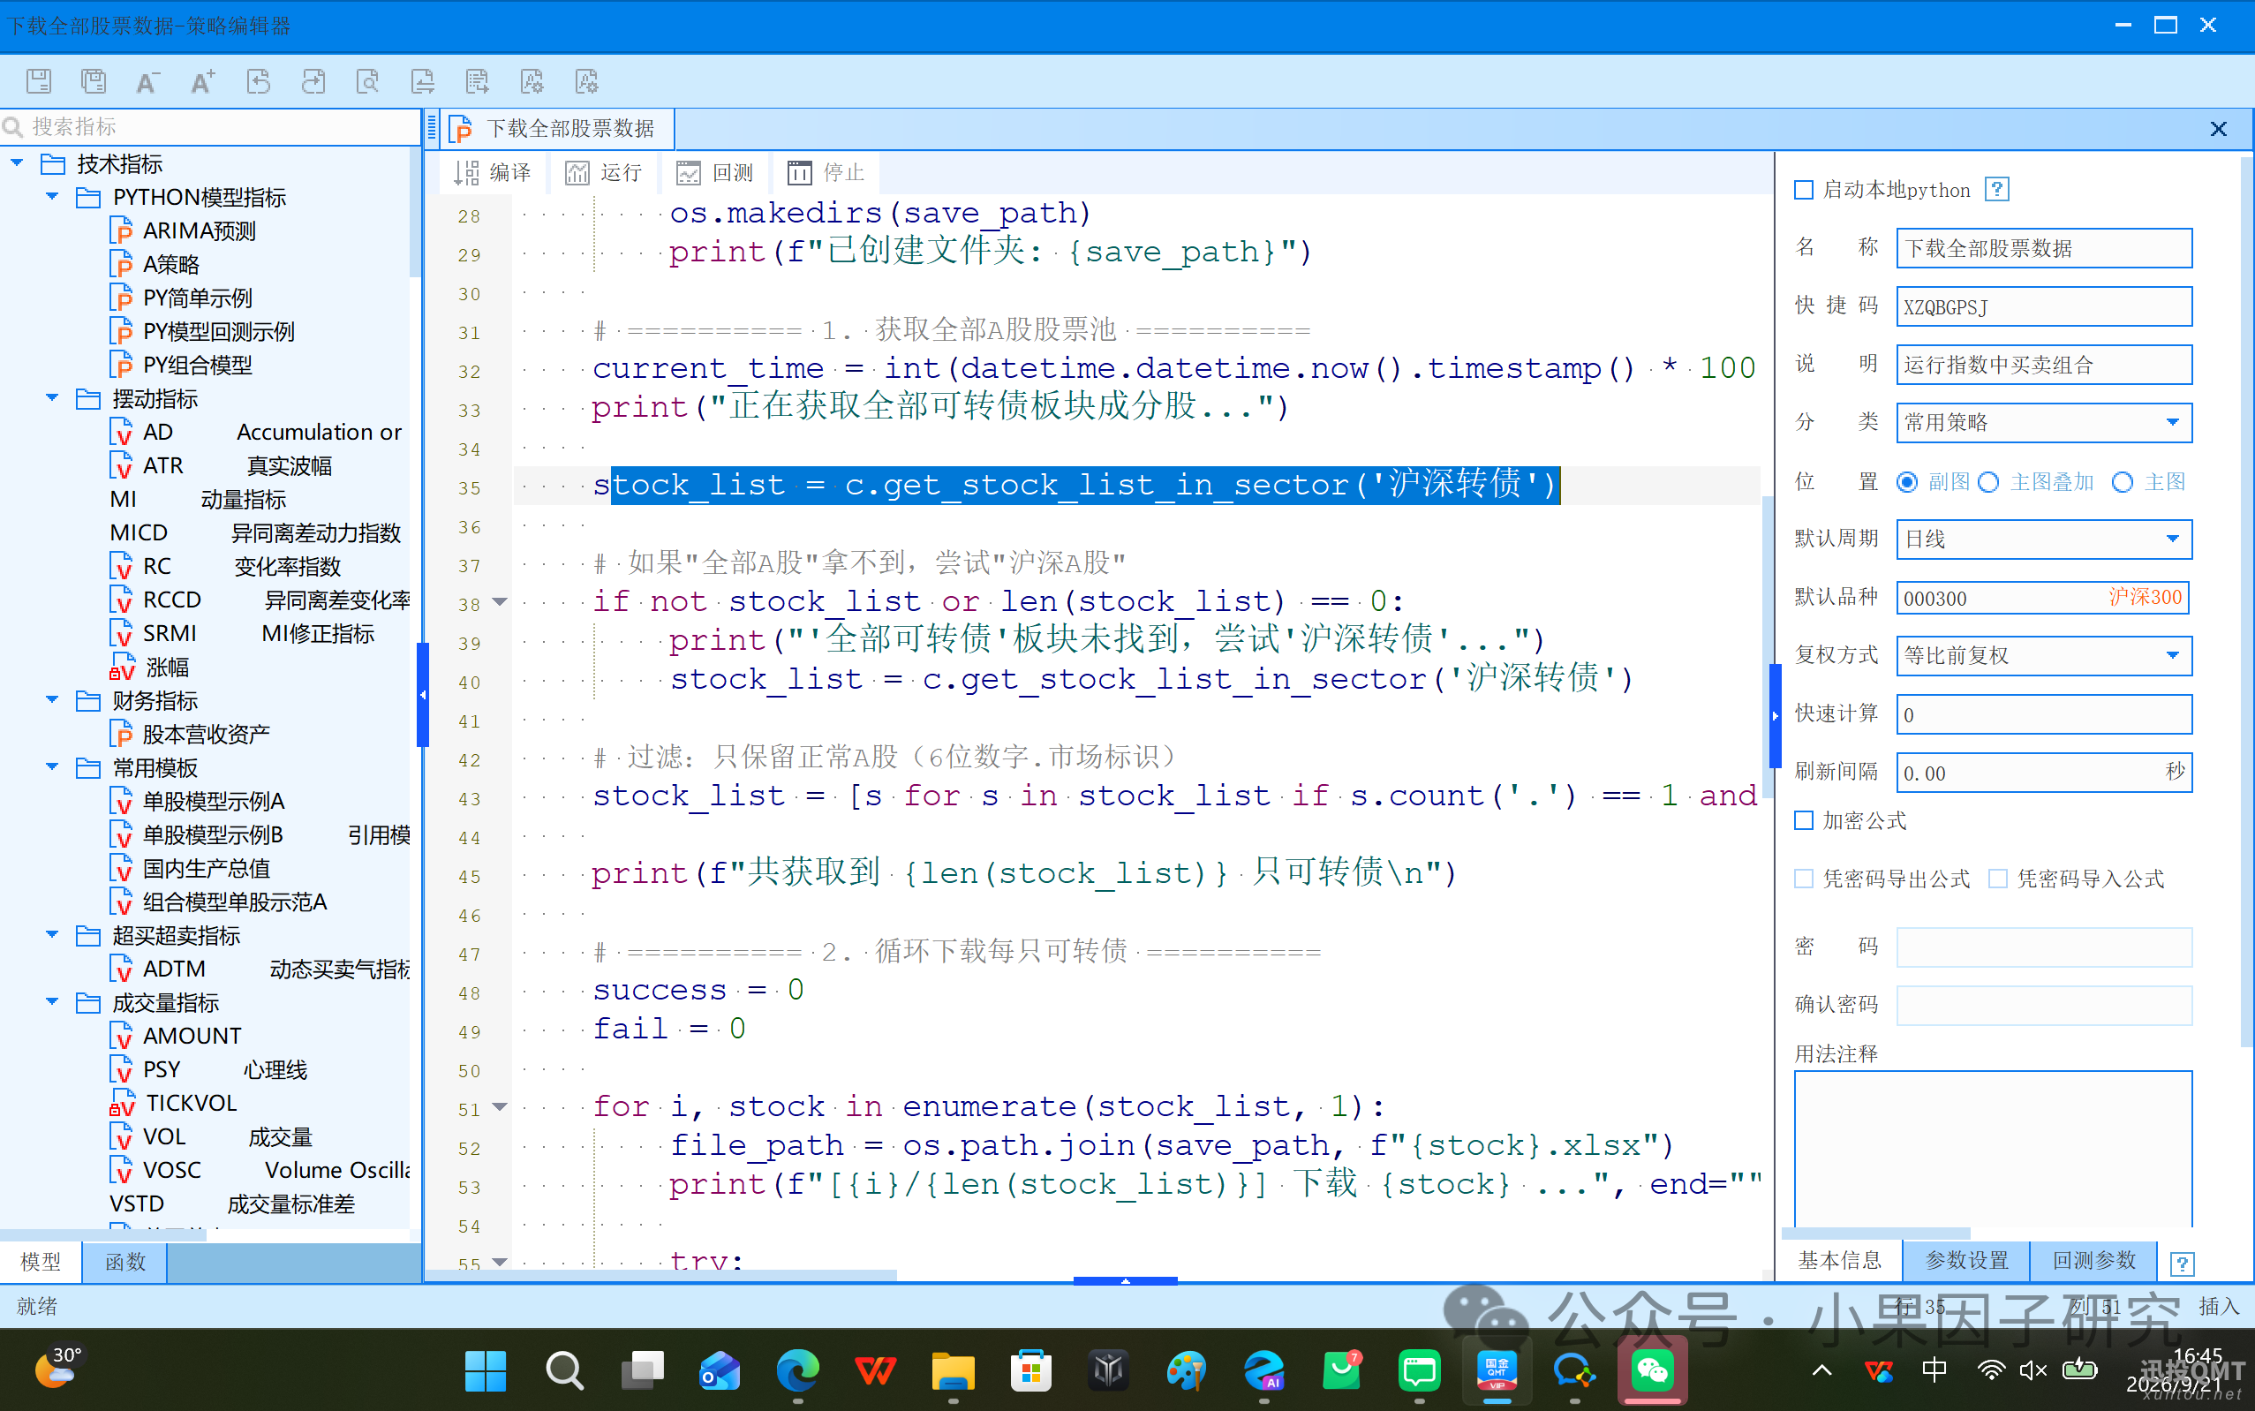Open WeChat from the taskbar
Screen dimensions: 2255x1411
(1652, 1369)
